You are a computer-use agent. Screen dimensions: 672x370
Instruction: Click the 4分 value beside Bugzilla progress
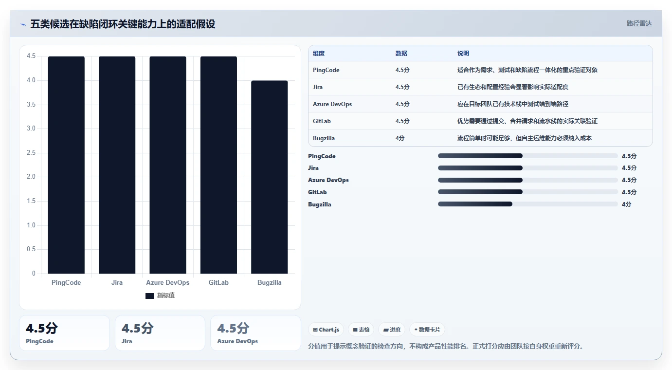tap(626, 204)
